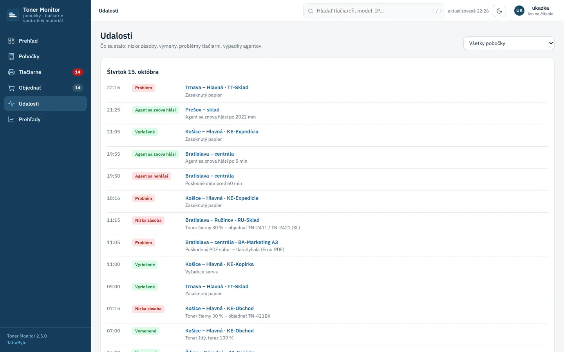
Task: Click the ukazka user name
Action: pyautogui.click(x=540, y=8)
